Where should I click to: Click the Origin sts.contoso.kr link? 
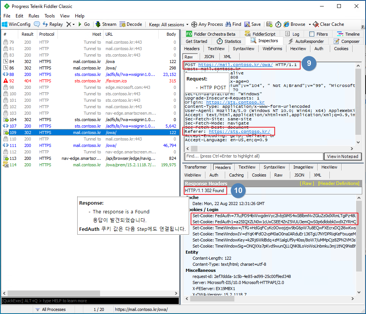[x=235, y=102]
